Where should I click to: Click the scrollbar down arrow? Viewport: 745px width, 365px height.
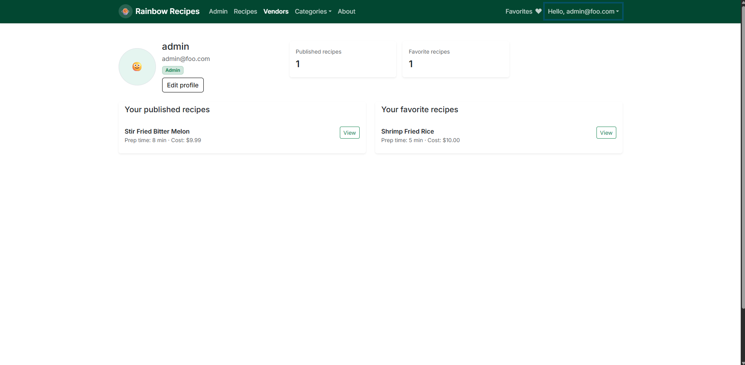point(743,363)
